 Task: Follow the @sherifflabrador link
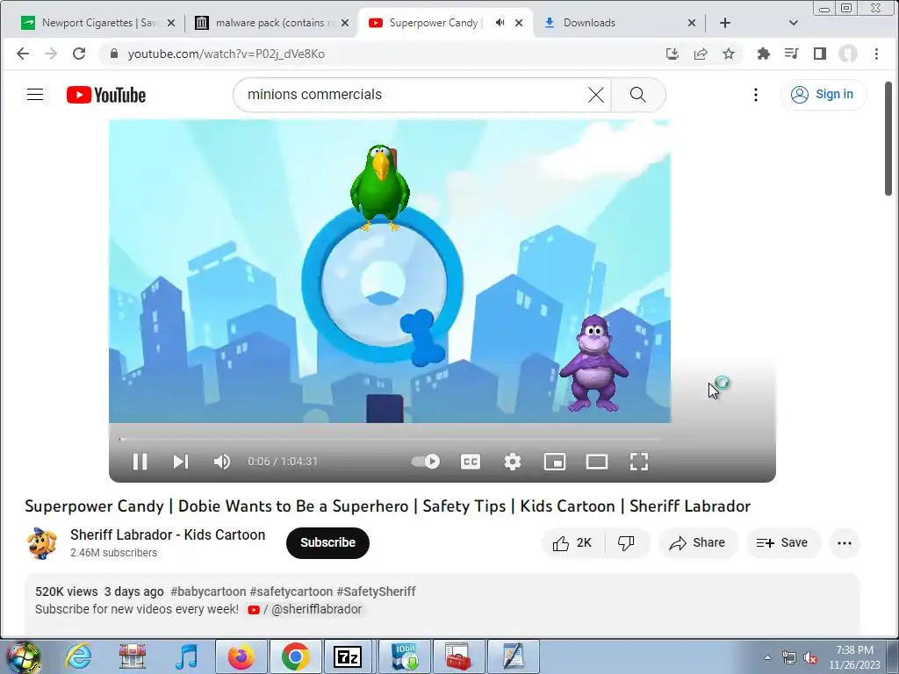point(316,609)
